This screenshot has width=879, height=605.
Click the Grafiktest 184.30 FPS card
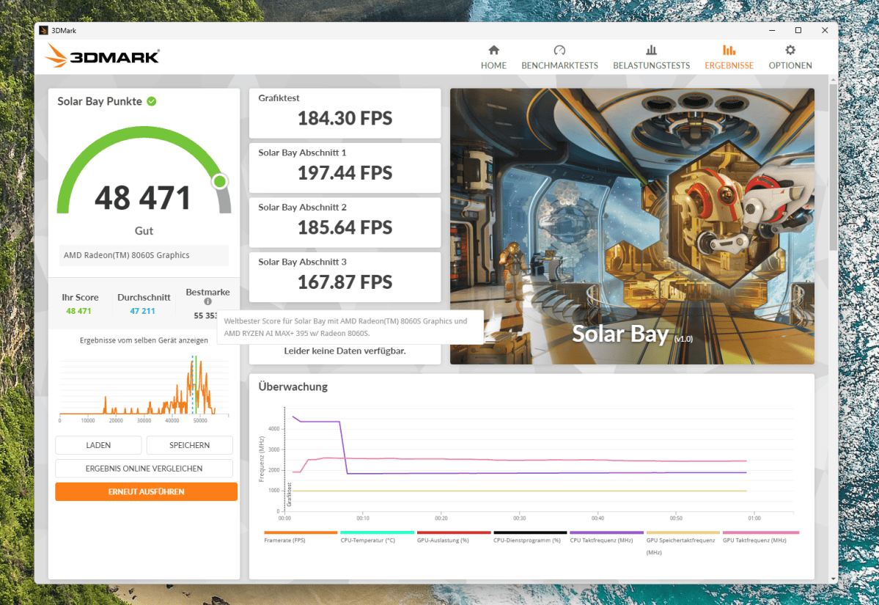(345, 113)
